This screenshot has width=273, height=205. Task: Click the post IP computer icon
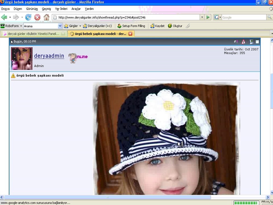pos(251,42)
